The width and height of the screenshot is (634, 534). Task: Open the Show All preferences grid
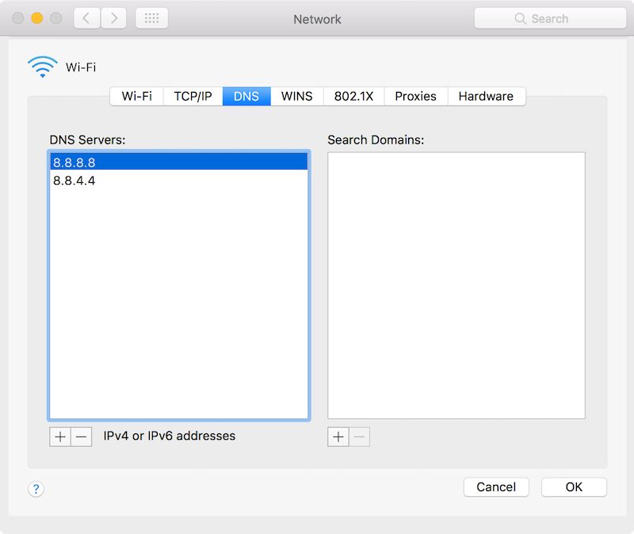click(x=151, y=18)
